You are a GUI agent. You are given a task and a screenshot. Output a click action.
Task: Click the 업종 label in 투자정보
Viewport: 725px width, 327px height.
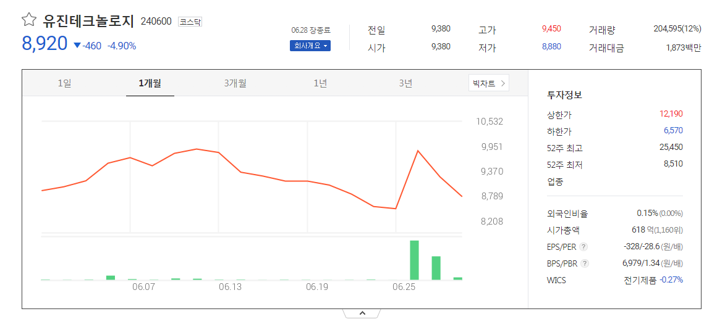click(555, 181)
